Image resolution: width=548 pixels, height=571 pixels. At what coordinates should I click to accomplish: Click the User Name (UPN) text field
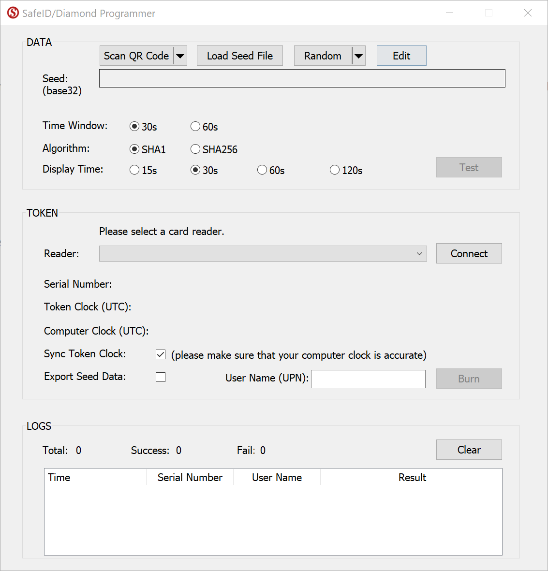pyautogui.click(x=368, y=379)
